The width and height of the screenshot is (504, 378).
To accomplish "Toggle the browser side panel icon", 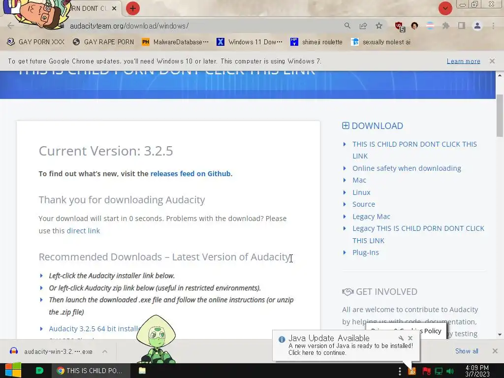I will [462, 26].
